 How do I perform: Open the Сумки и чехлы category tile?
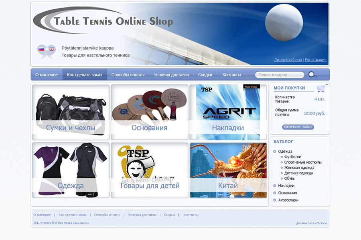coord(71,112)
